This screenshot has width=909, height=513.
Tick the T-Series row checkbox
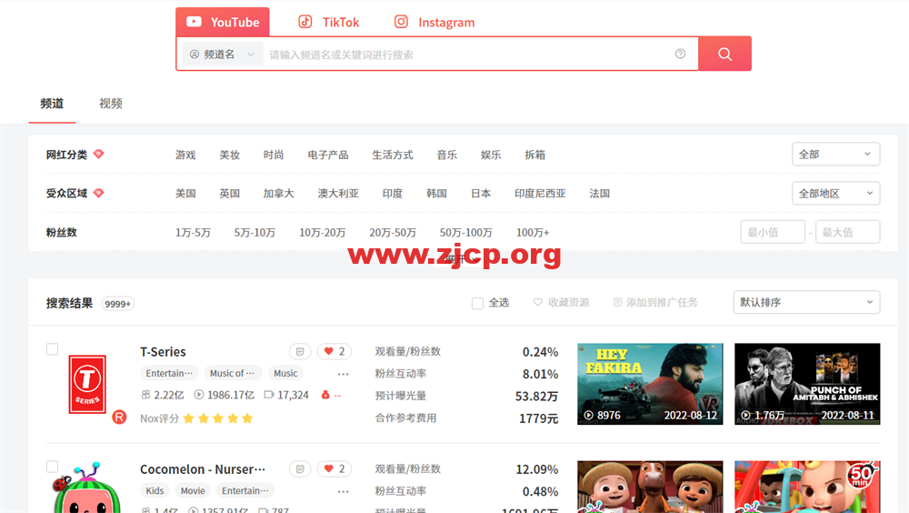click(x=52, y=349)
